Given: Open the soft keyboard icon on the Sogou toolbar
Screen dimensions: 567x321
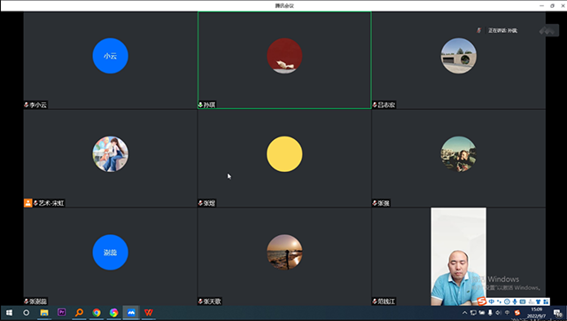Looking at the screenshot, I should coord(523,301).
